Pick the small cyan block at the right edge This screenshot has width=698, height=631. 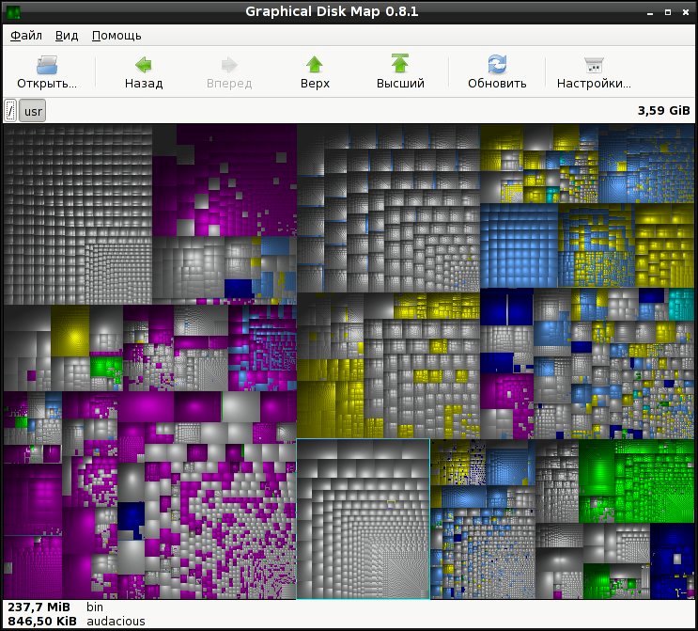click(x=679, y=304)
